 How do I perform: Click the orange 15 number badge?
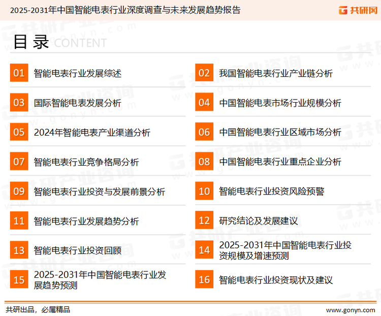(x=19, y=279)
